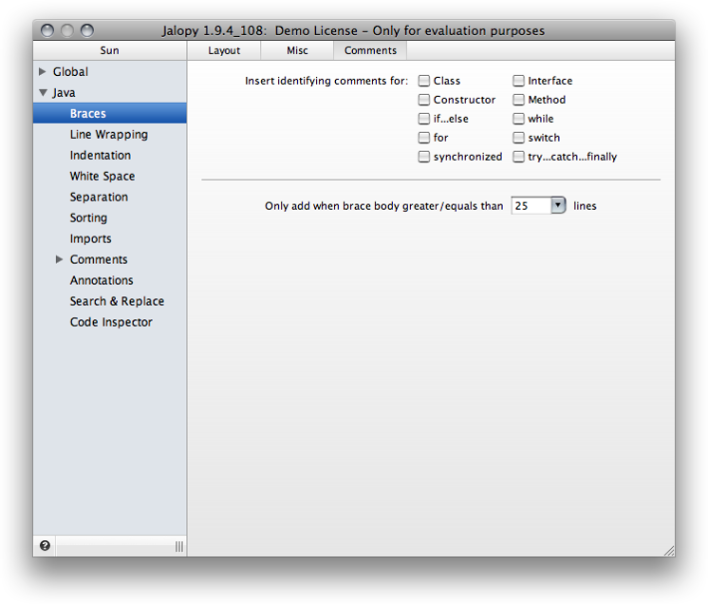Enable identifying comments for Class

(424, 81)
